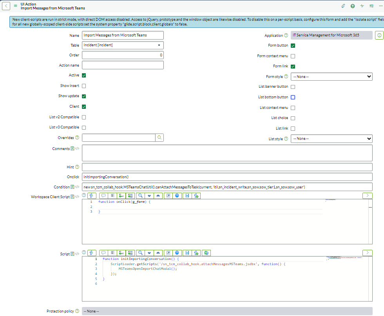Enable List v2 Compatible checkbox
384x316 pixels.
84,117
